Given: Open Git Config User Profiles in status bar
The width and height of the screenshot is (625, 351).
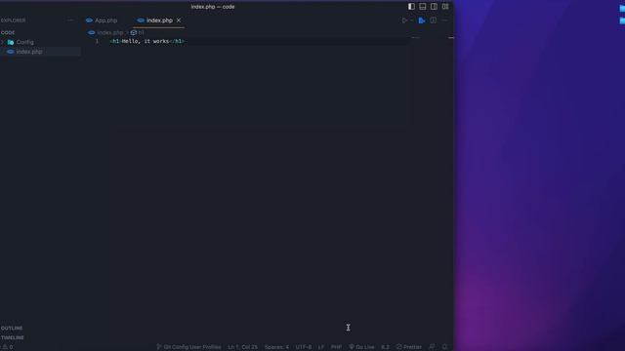Looking at the screenshot, I should tap(188, 347).
